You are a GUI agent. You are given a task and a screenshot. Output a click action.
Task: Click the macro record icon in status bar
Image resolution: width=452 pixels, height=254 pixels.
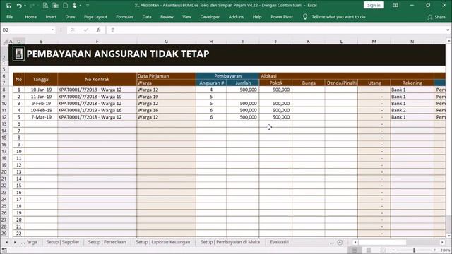(4, 250)
